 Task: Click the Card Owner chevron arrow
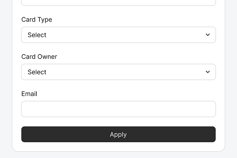coord(208,72)
